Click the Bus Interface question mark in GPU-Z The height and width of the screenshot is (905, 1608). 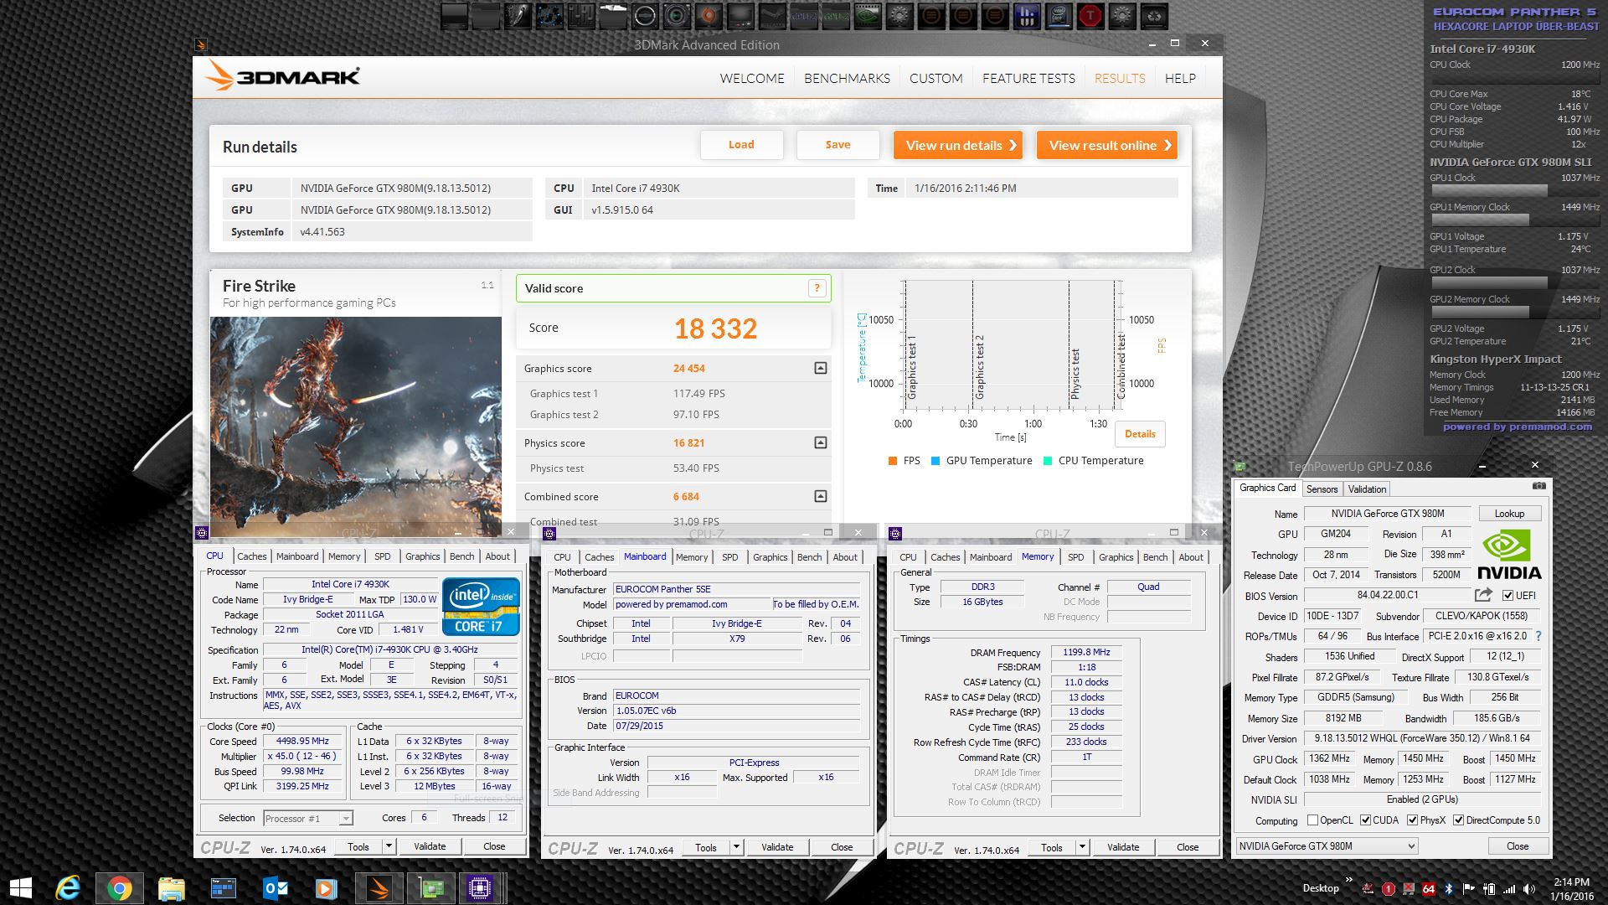pyautogui.click(x=1538, y=636)
